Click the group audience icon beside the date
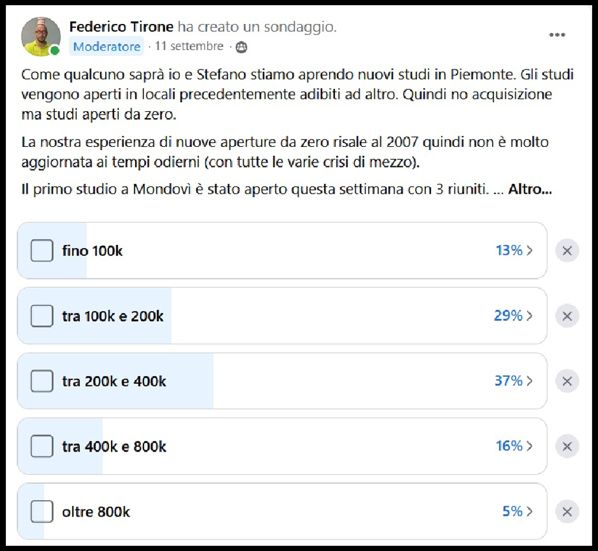Image resolution: width=598 pixels, height=551 pixels. [x=240, y=47]
